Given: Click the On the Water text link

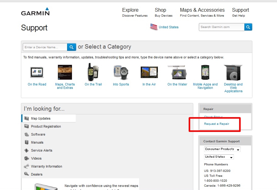Looking at the screenshot, I should click(177, 84).
